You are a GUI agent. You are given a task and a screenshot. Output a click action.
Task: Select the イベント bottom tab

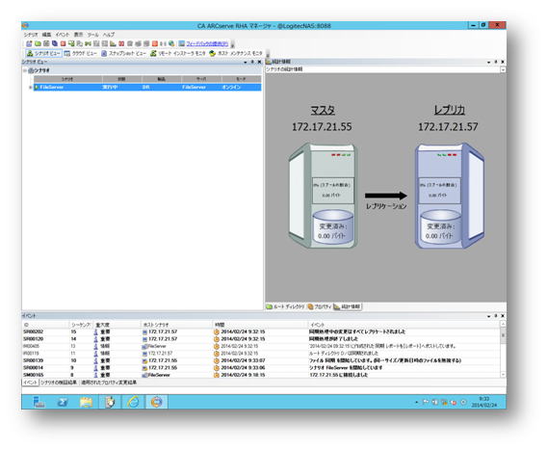coord(30,383)
